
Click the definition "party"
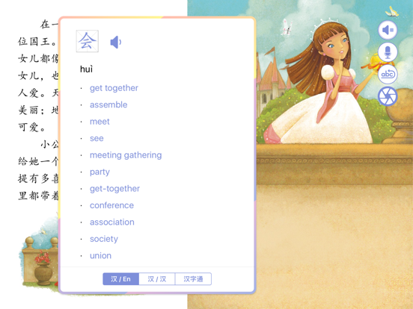pyautogui.click(x=100, y=172)
